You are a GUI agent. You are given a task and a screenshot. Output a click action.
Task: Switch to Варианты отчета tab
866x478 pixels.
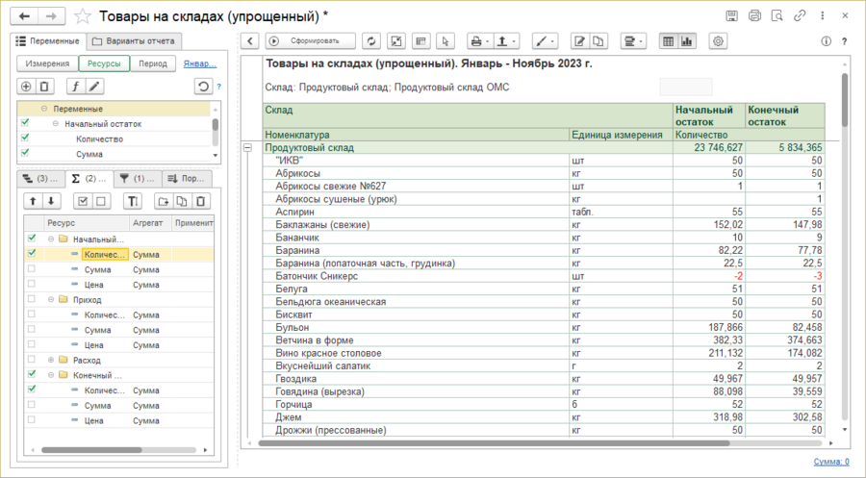click(x=134, y=40)
